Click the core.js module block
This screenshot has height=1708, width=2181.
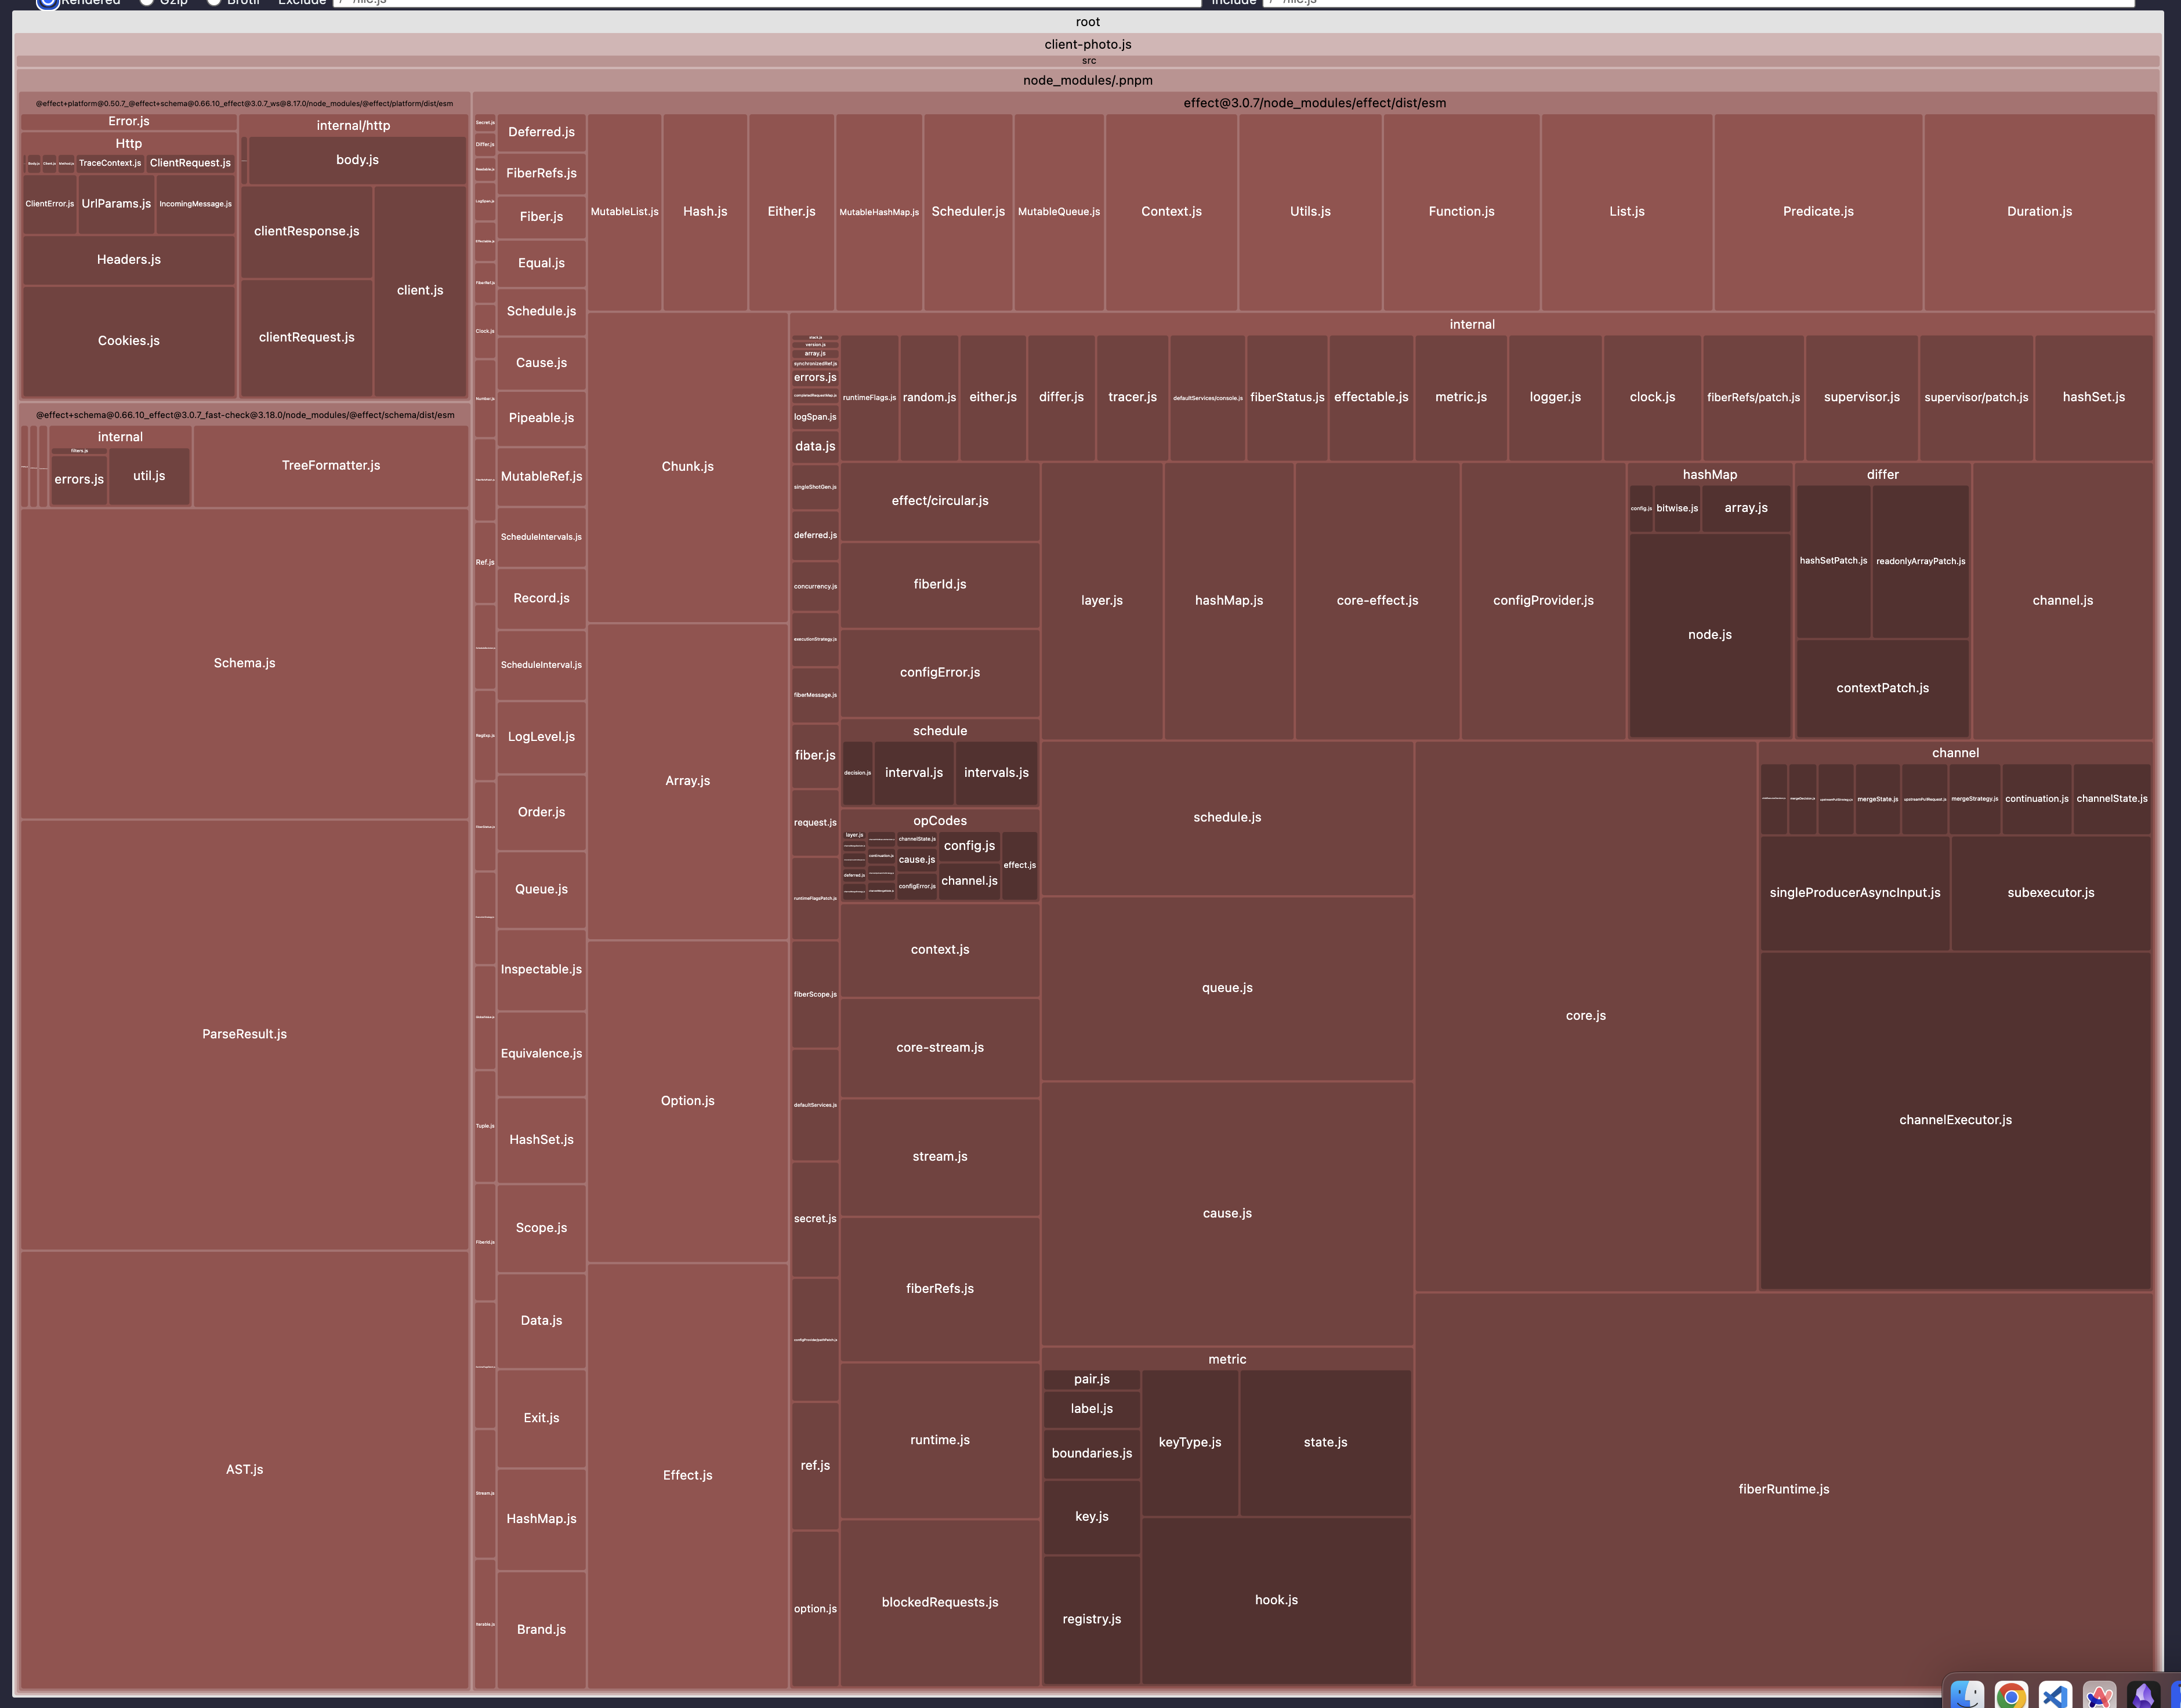coord(1585,1015)
